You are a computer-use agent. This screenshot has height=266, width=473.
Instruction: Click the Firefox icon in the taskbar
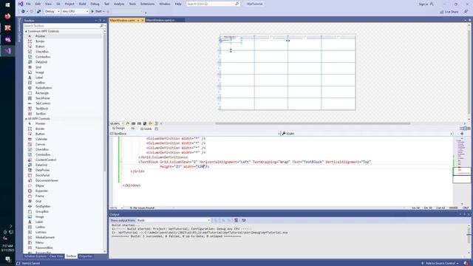pos(7,16)
